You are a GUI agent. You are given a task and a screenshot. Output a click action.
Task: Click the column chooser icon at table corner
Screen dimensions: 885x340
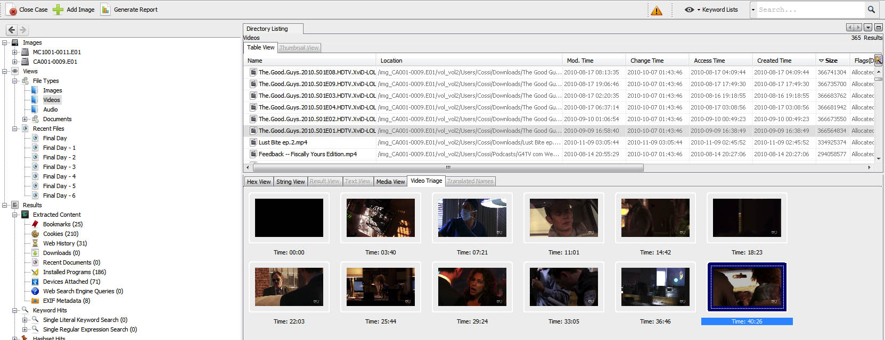(878, 60)
